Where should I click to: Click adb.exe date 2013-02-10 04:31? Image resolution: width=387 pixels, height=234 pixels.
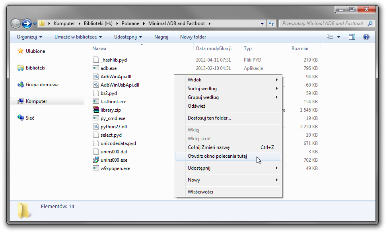click(213, 68)
